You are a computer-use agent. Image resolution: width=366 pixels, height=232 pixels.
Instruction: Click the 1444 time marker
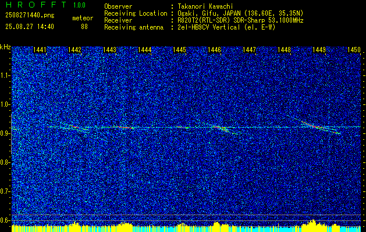click(144, 50)
